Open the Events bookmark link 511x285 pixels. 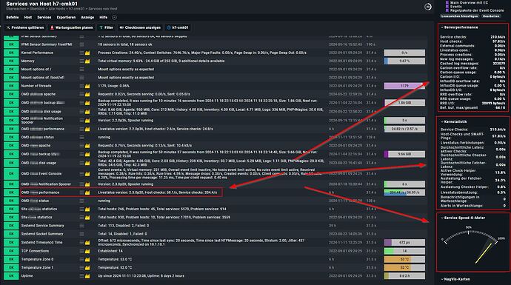tap(456, 7)
